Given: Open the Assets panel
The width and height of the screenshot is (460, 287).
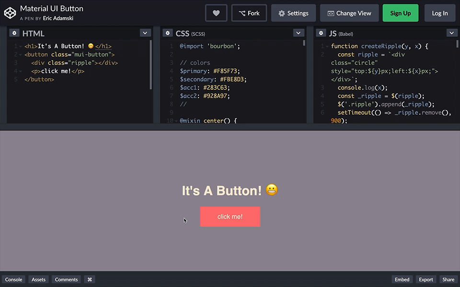Looking at the screenshot, I should (38, 279).
